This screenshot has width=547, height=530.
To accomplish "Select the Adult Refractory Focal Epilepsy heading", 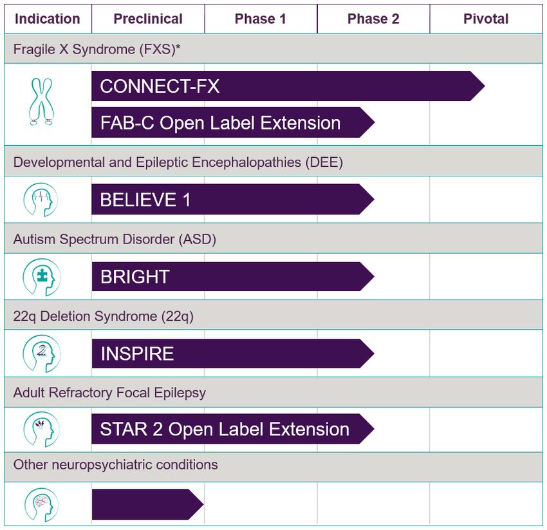I will [109, 392].
